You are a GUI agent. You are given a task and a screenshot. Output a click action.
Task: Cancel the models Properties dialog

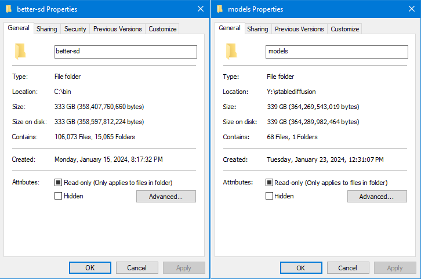[x=348, y=268]
